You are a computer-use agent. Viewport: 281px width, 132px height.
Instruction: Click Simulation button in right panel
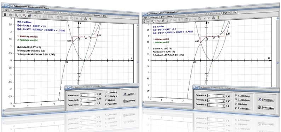(x=265, y=100)
